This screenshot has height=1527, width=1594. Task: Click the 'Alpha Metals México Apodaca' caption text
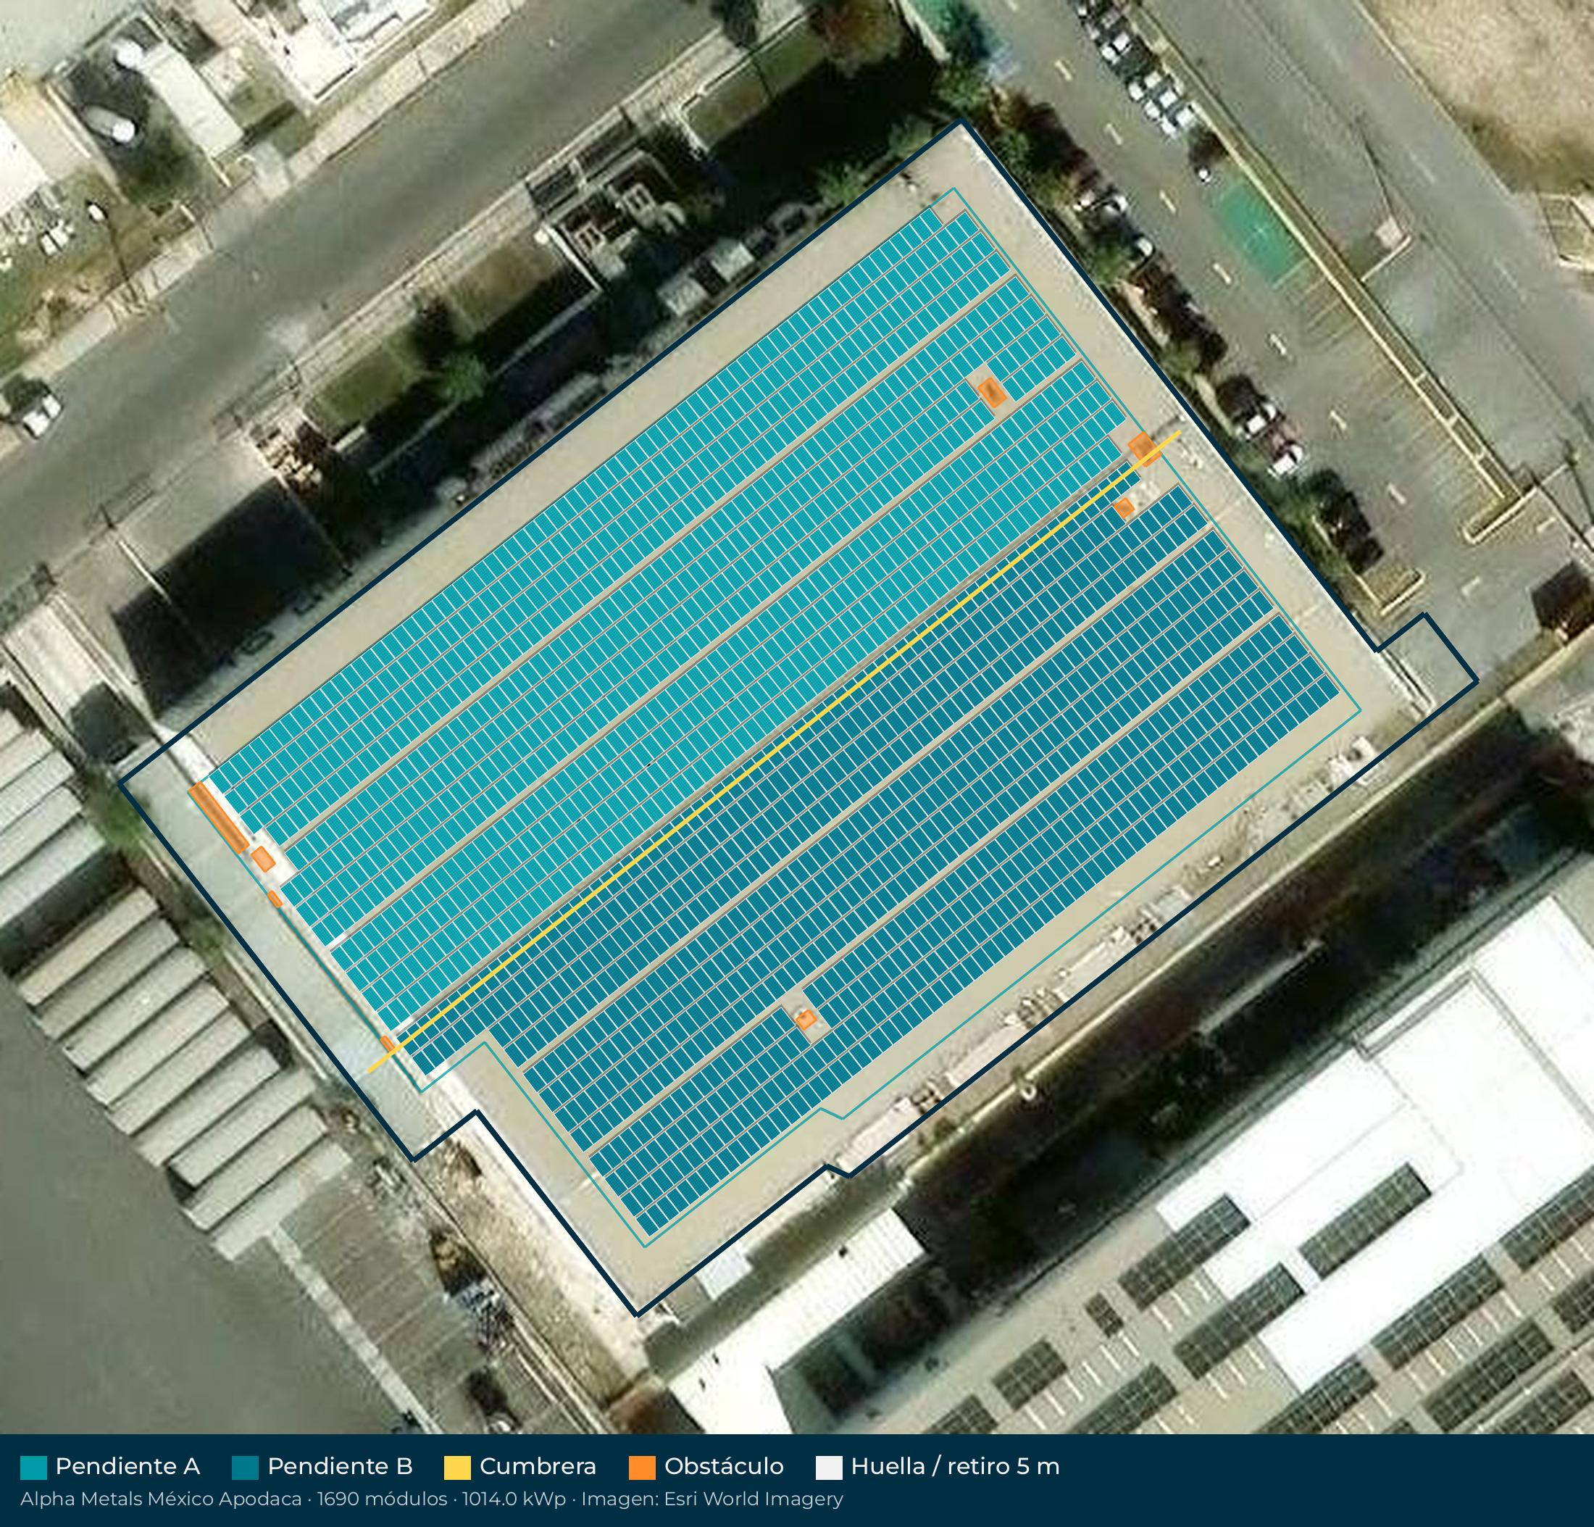pos(161,1499)
